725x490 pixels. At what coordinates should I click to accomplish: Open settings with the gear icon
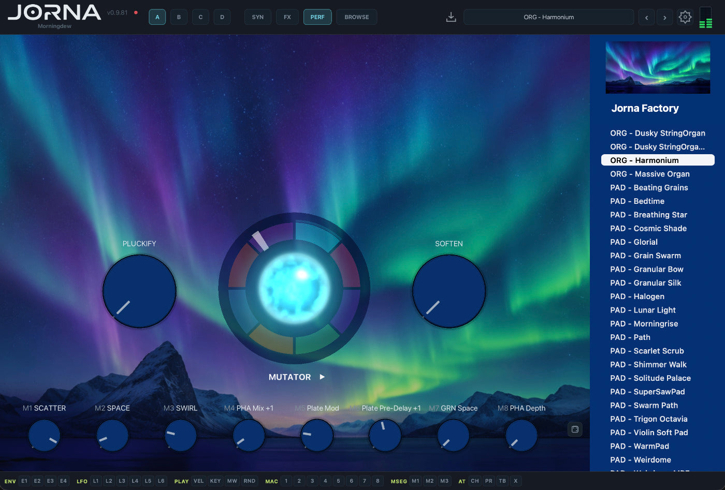point(685,17)
